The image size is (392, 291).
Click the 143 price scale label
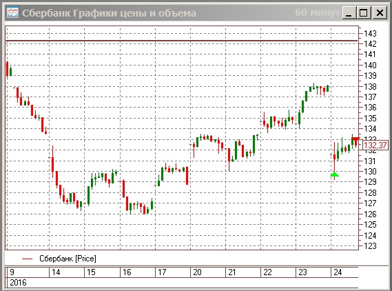click(x=370, y=33)
